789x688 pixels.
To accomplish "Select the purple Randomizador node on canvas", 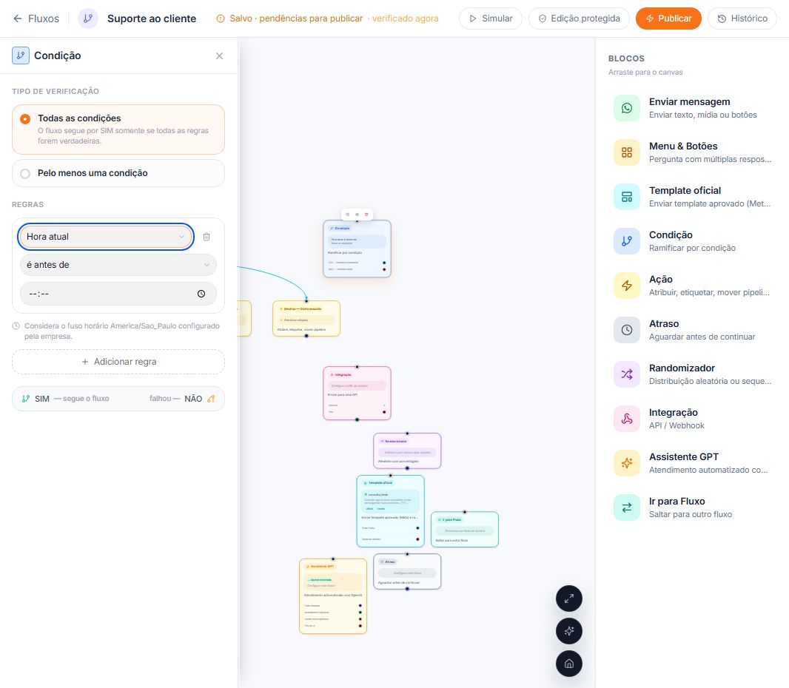I will click(x=407, y=451).
